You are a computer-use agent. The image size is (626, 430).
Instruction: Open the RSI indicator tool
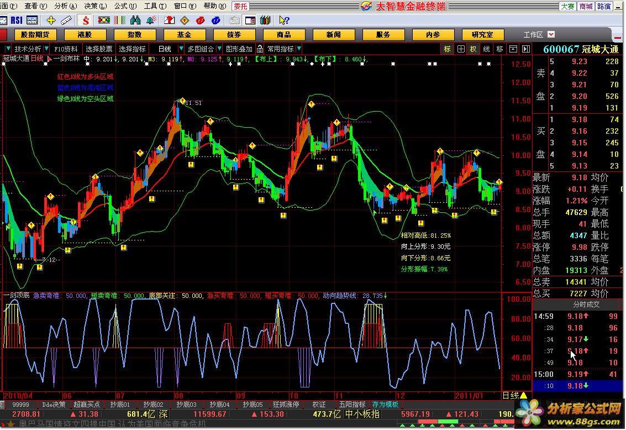point(17,20)
